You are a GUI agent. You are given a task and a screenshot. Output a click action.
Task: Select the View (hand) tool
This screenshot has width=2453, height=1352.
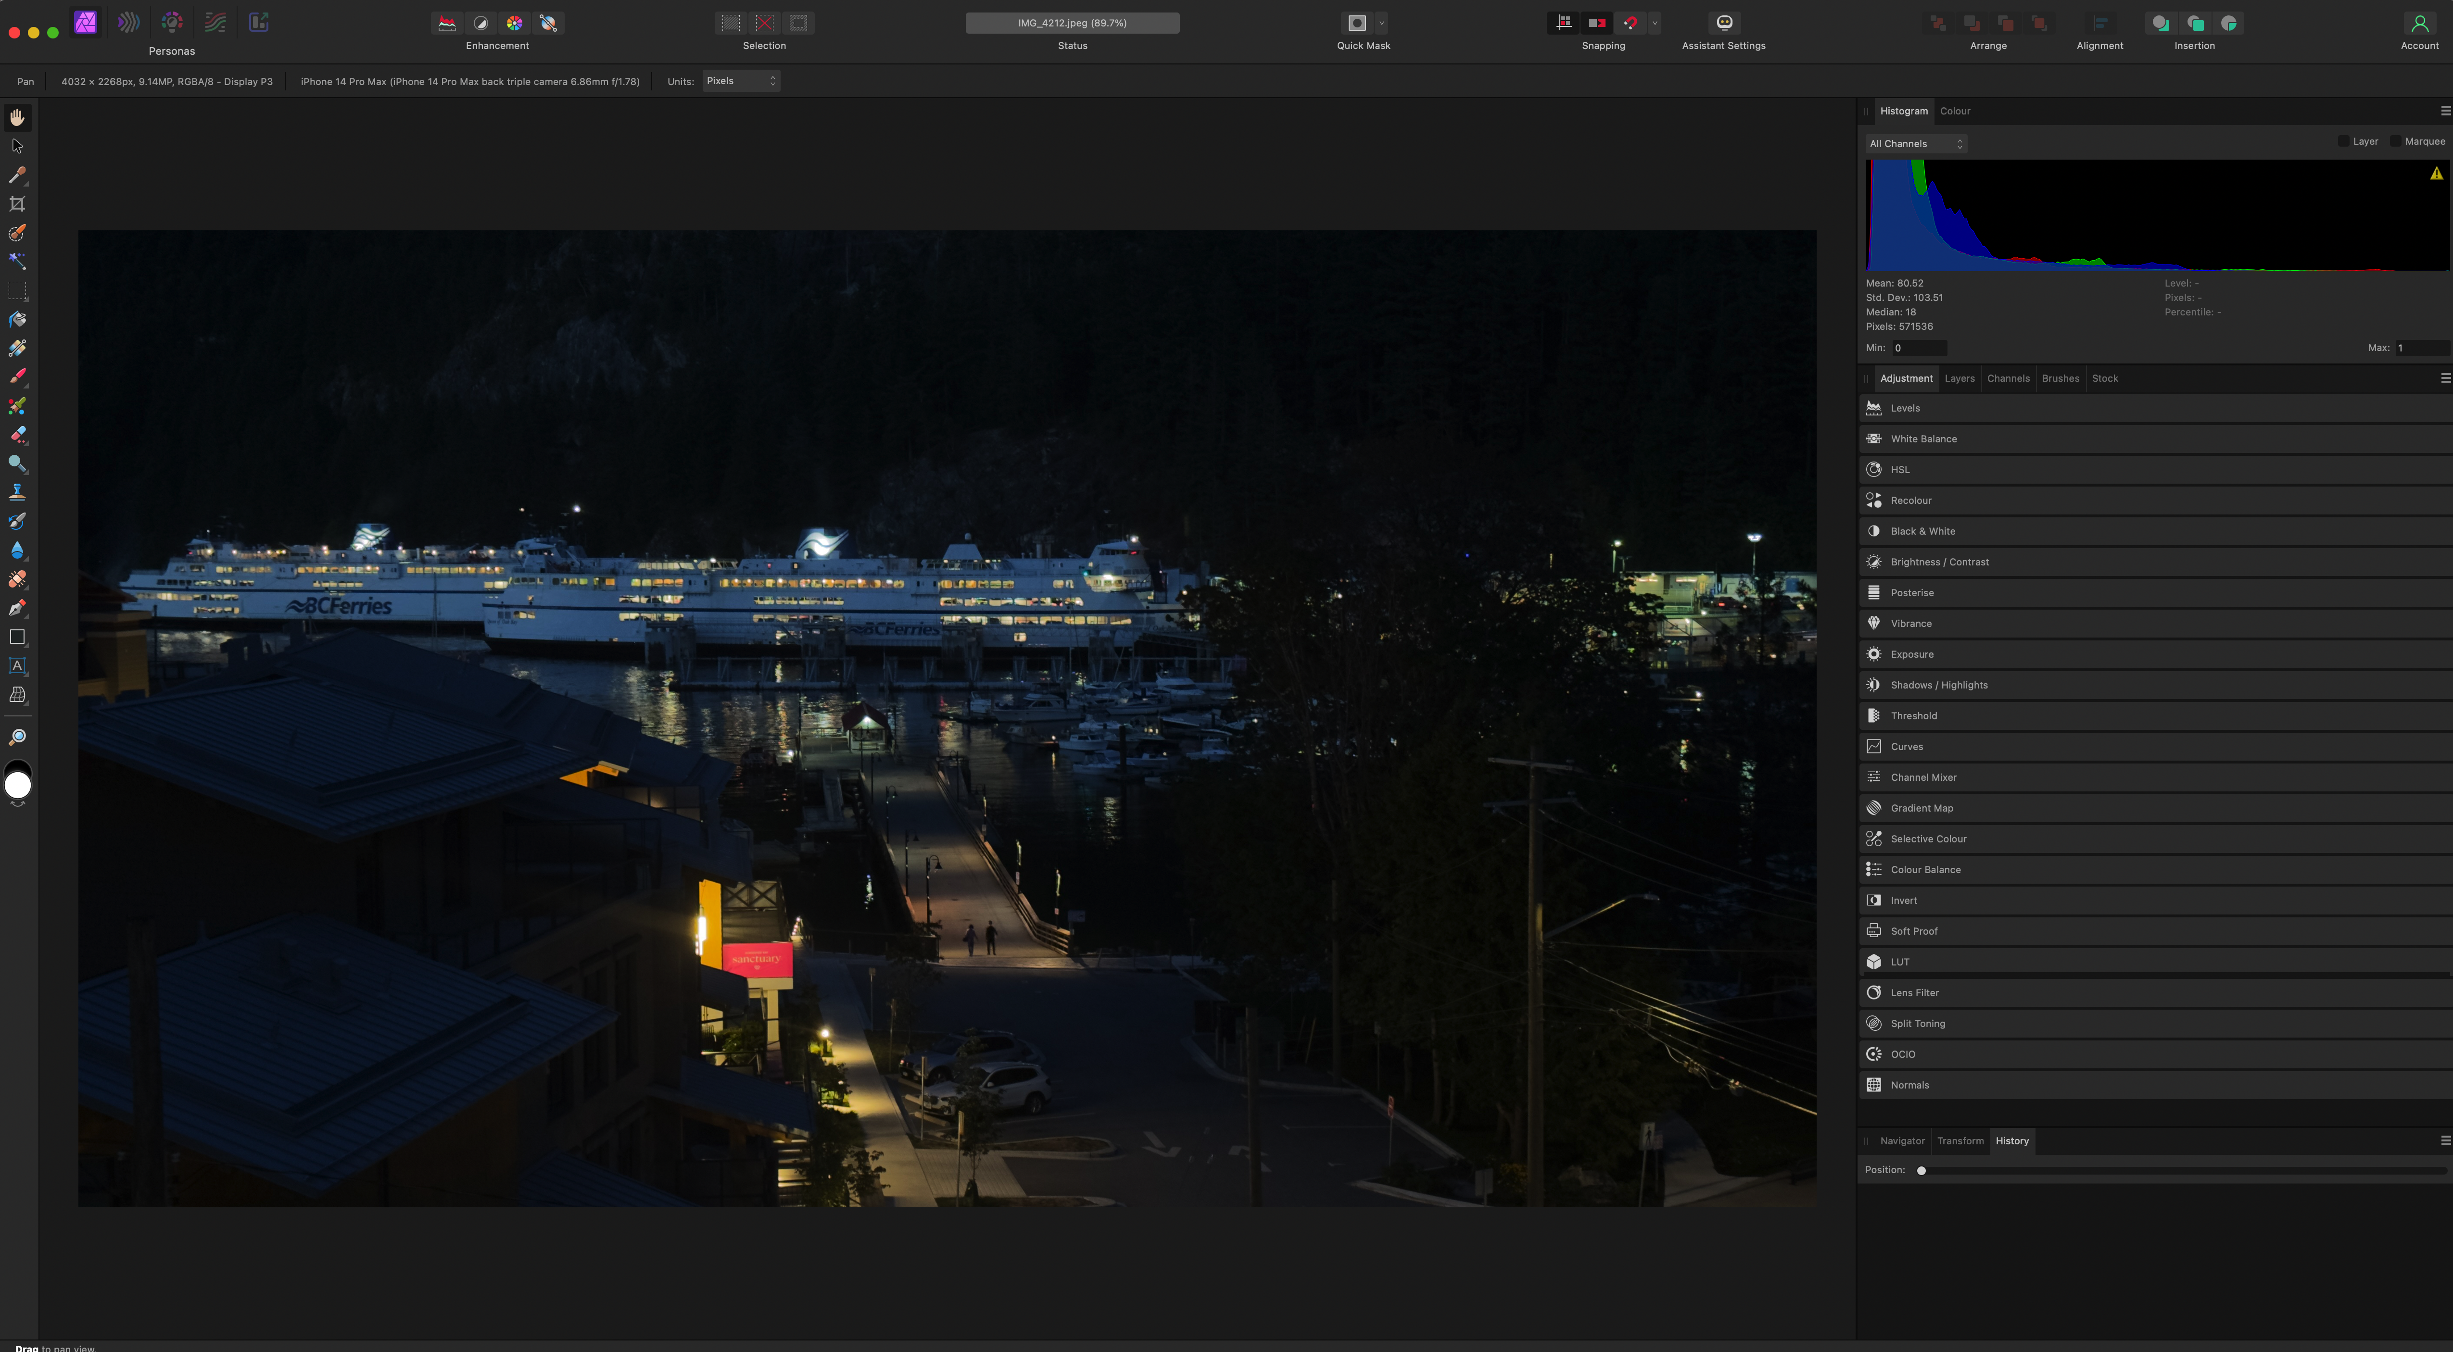click(17, 117)
